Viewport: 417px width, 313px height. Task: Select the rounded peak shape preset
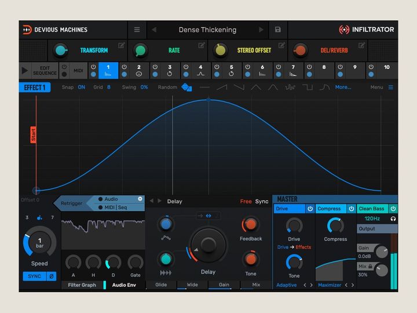point(273,88)
